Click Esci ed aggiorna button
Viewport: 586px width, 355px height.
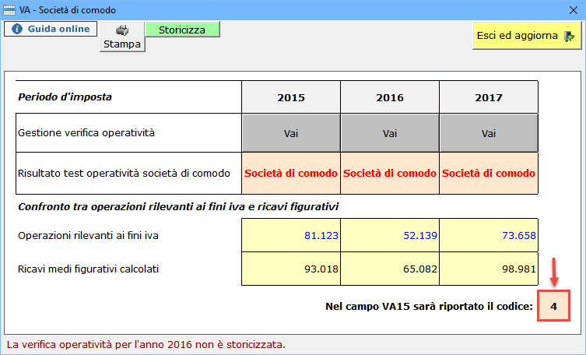tap(527, 36)
